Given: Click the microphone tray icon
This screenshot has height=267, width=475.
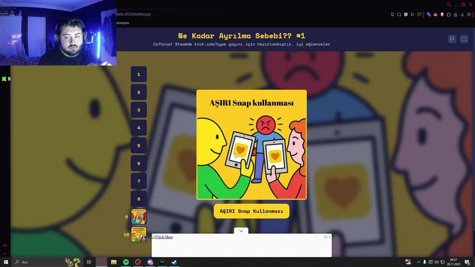Looking at the screenshot, I should pyautogui.click(x=425, y=262).
